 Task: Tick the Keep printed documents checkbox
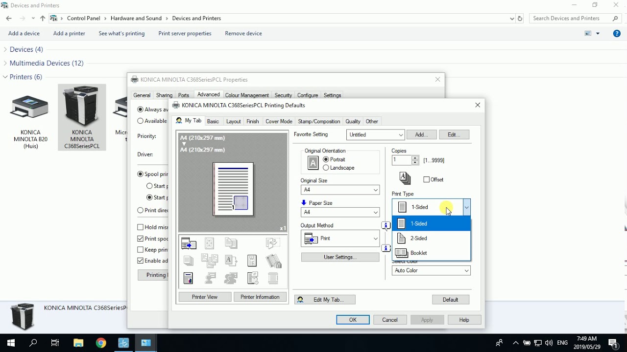click(x=141, y=249)
